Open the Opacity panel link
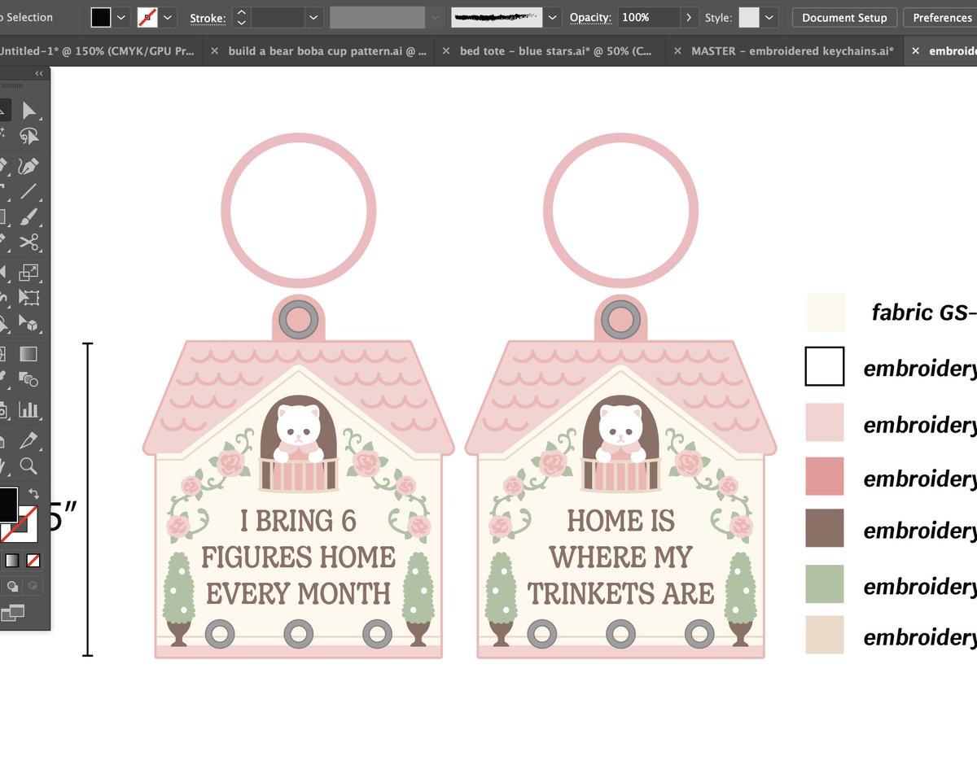977x765 pixels. pos(590,18)
